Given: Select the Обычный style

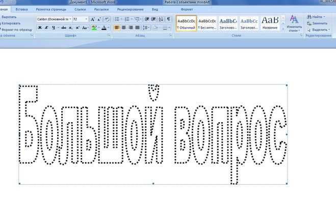Looking at the screenshot, I should point(186,23).
